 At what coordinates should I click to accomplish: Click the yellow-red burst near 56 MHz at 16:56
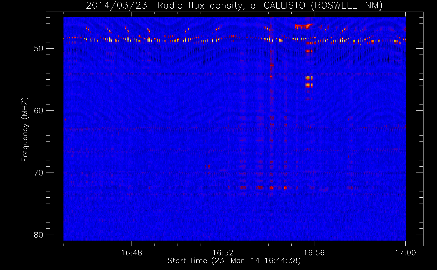(x=308, y=85)
